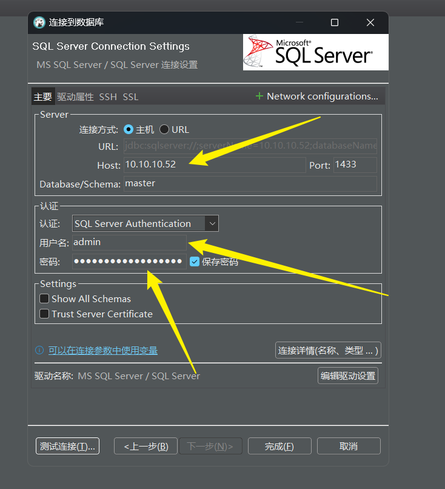Click the Port field showing 1433
This screenshot has height=489, width=445.
click(x=355, y=164)
